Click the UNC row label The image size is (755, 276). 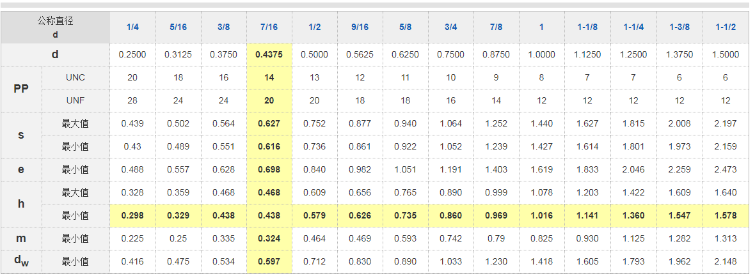coord(75,77)
